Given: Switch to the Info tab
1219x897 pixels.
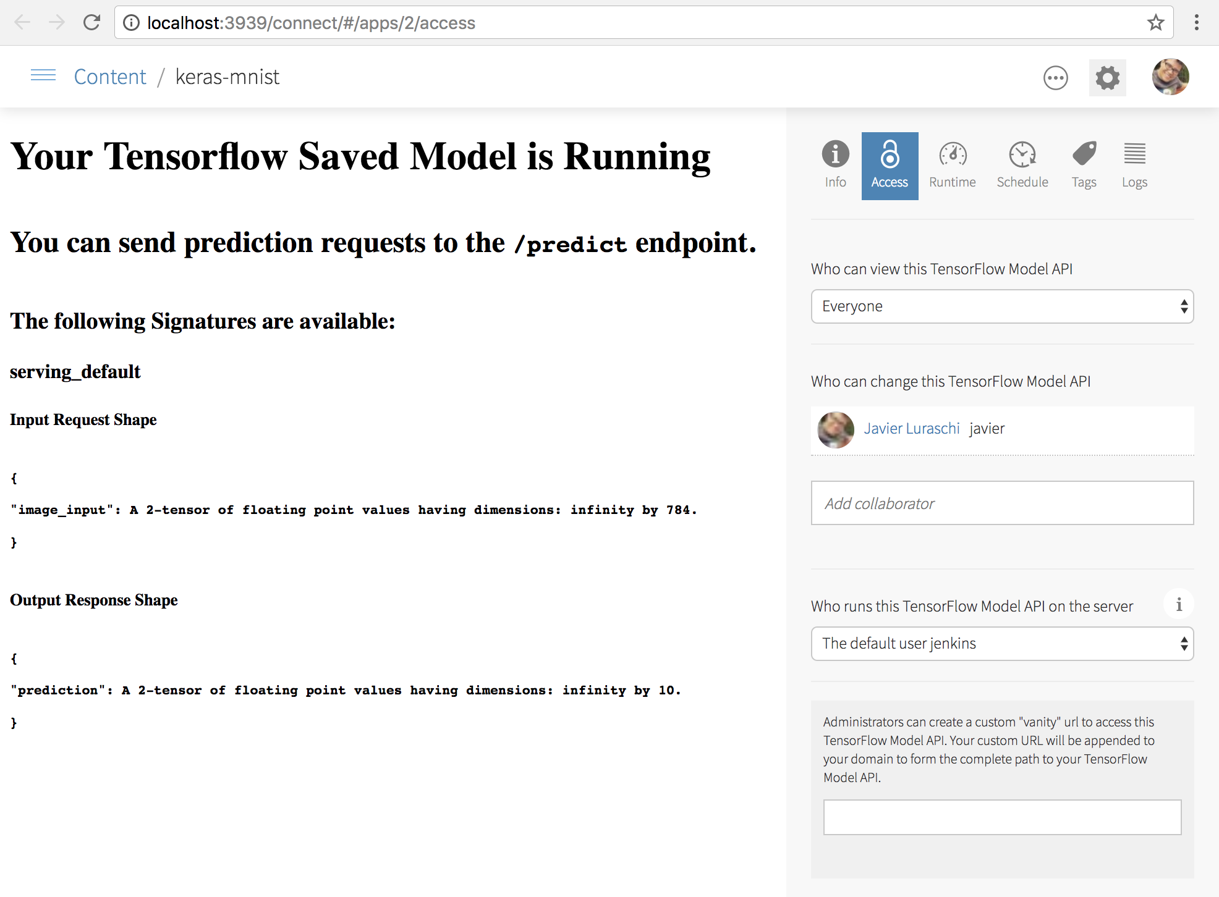Looking at the screenshot, I should (835, 166).
